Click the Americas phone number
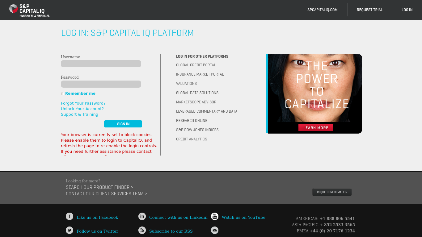Screen dimensions: 422x237 337,219
